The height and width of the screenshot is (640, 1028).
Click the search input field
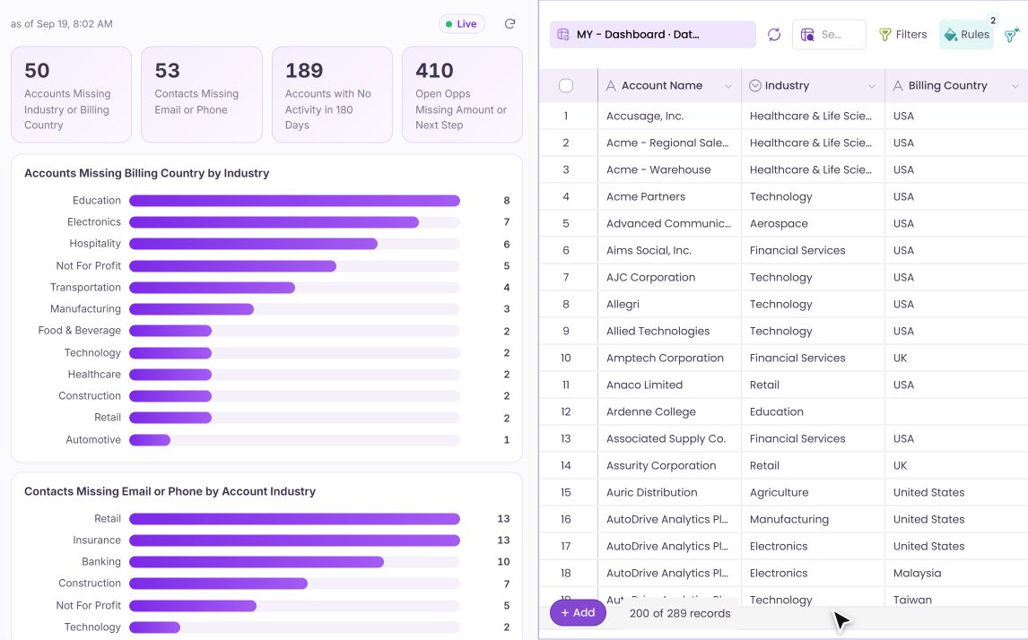[829, 34]
